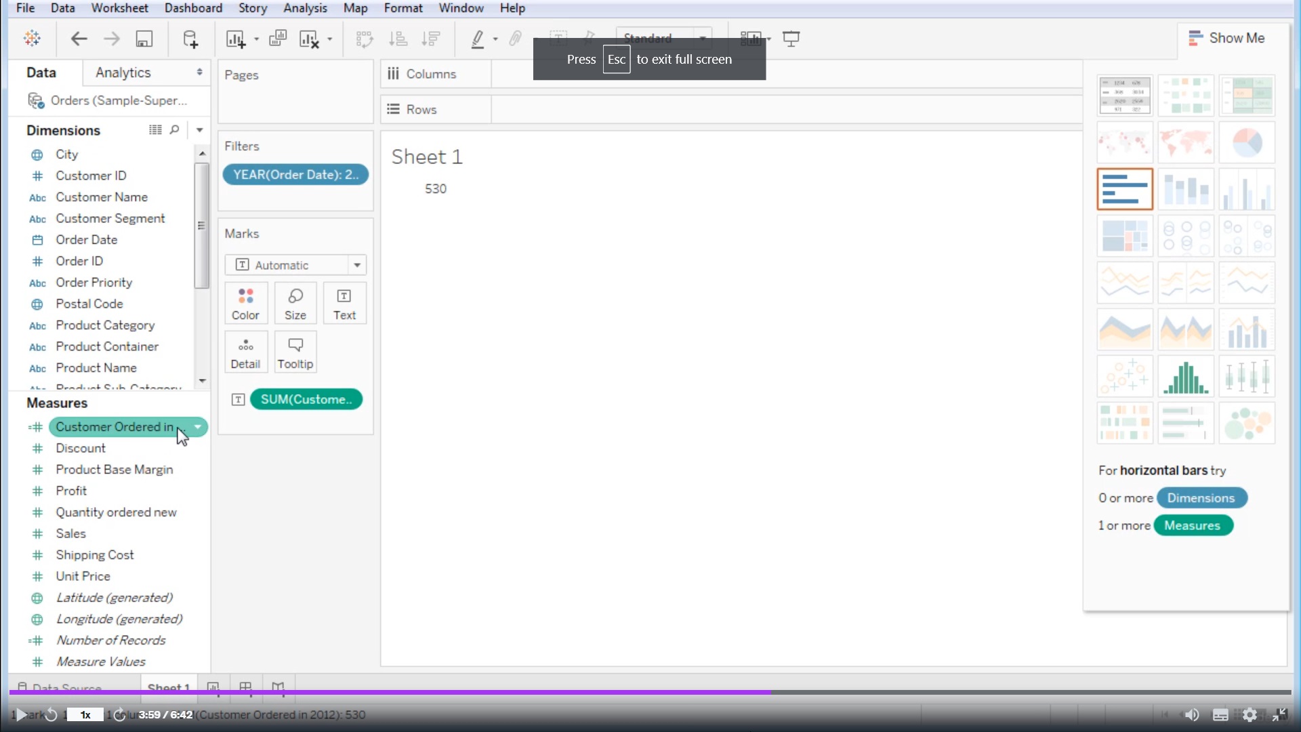The image size is (1301, 732).
Task: Open Customer Ordered in pill dropdown arrow
Action: pos(198,427)
